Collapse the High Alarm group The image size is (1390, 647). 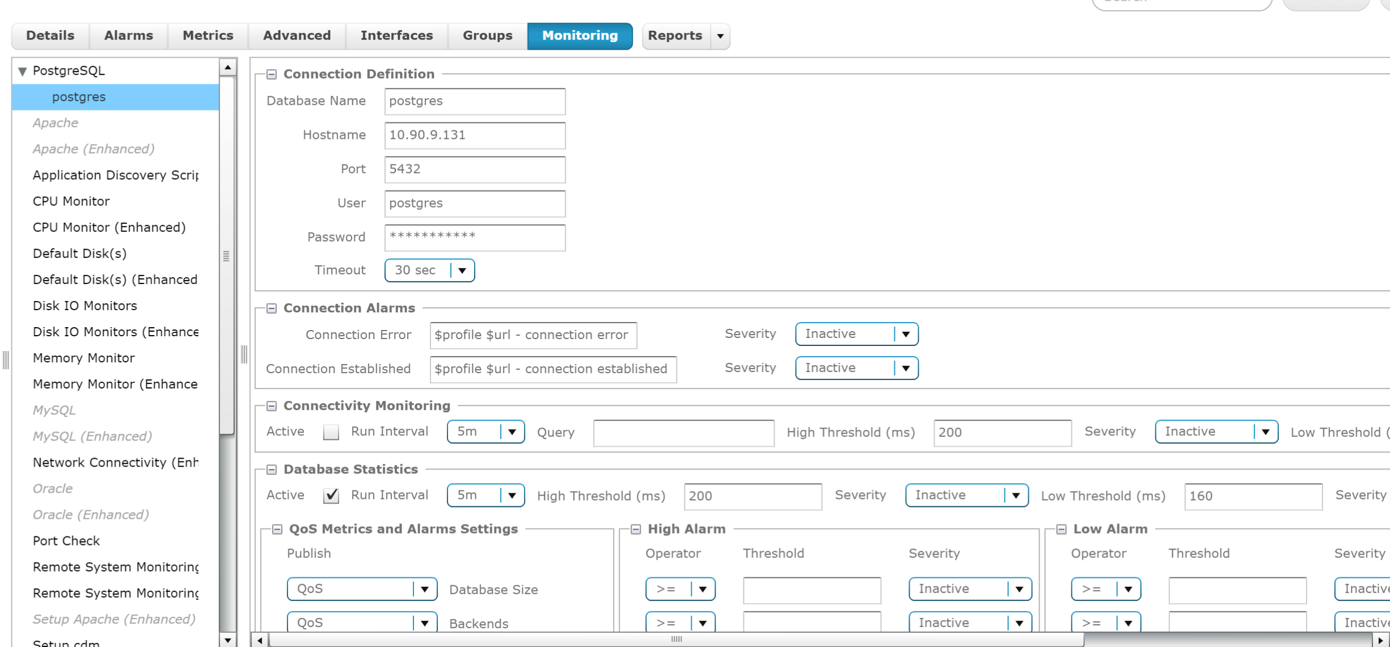tap(636, 529)
